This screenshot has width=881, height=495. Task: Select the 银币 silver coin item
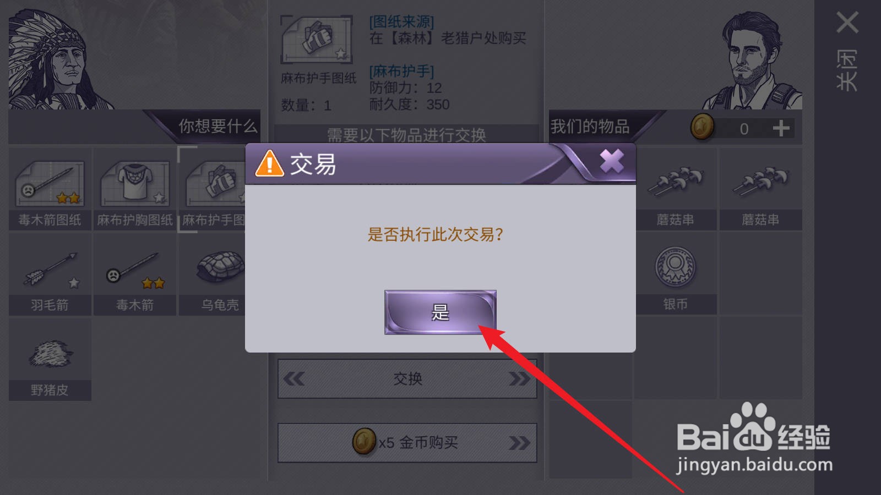click(x=676, y=274)
